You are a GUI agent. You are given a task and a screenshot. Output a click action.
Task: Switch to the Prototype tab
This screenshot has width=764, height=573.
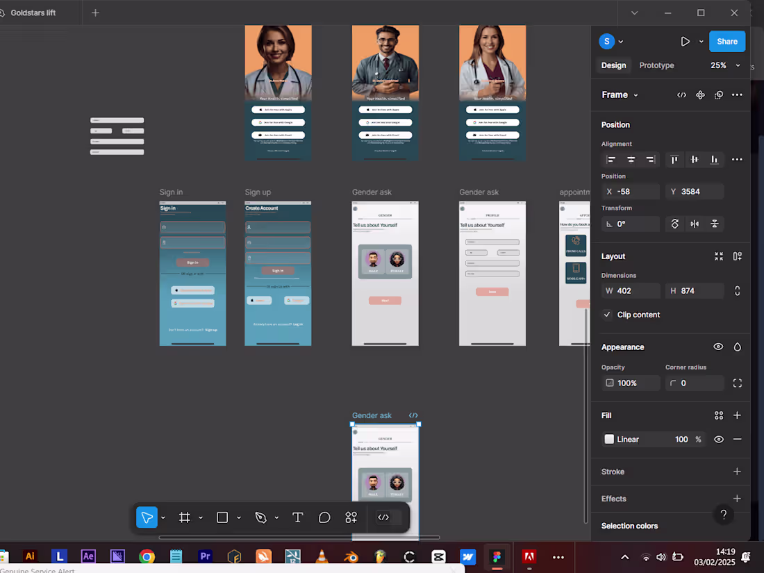[656, 65]
